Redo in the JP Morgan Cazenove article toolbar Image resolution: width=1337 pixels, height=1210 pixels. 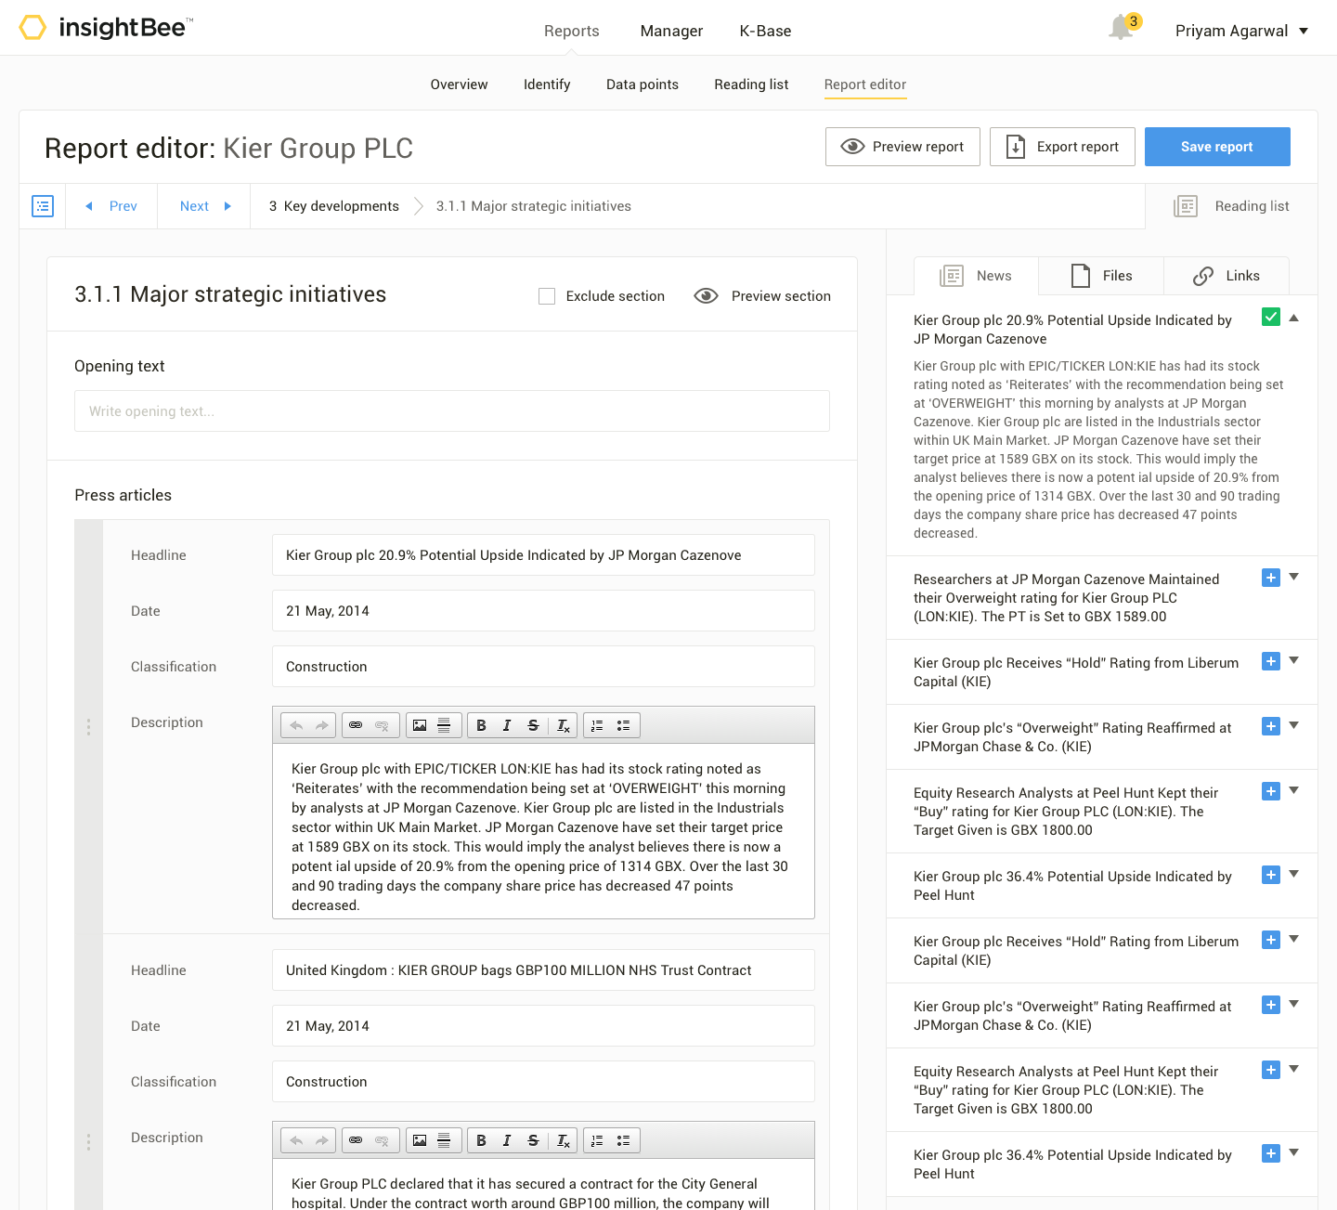(x=321, y=725)
